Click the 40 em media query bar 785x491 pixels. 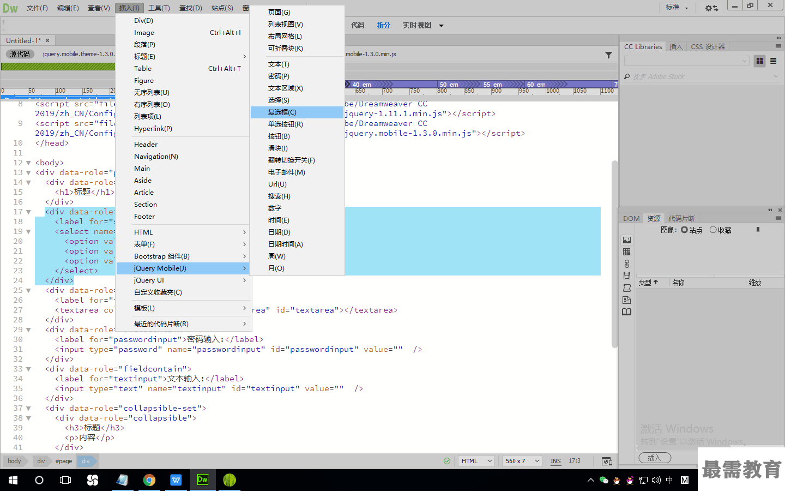tap(391, 85)
